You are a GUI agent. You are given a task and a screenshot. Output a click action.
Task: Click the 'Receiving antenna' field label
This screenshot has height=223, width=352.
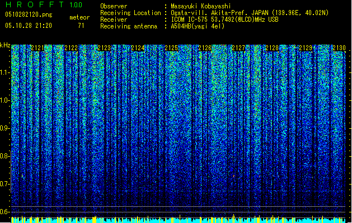[129, 26]
